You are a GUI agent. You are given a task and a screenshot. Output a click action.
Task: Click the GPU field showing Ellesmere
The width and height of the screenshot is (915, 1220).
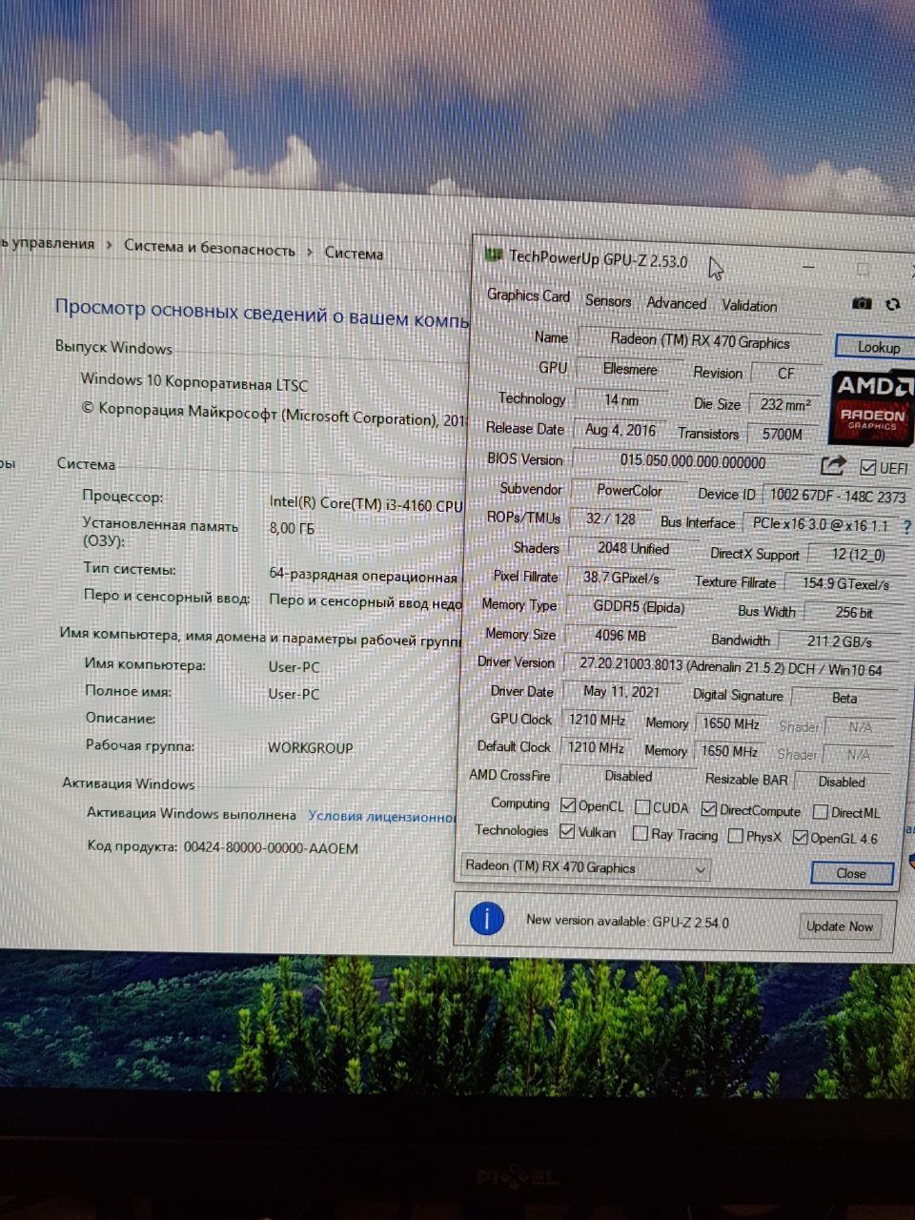630,369
